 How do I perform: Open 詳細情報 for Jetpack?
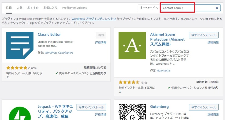tap(101, 115)
